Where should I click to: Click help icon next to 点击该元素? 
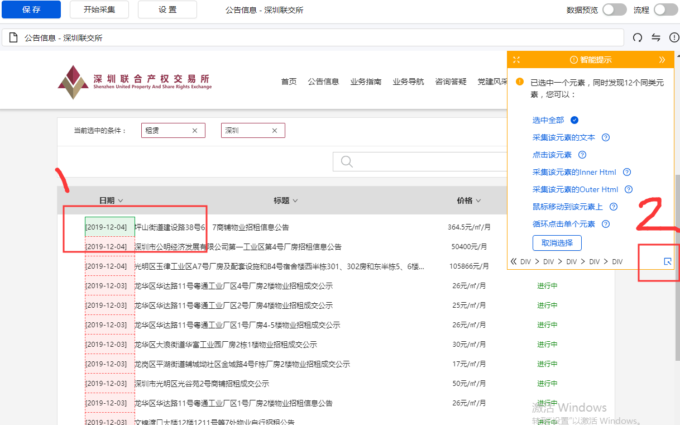point(582,155)
